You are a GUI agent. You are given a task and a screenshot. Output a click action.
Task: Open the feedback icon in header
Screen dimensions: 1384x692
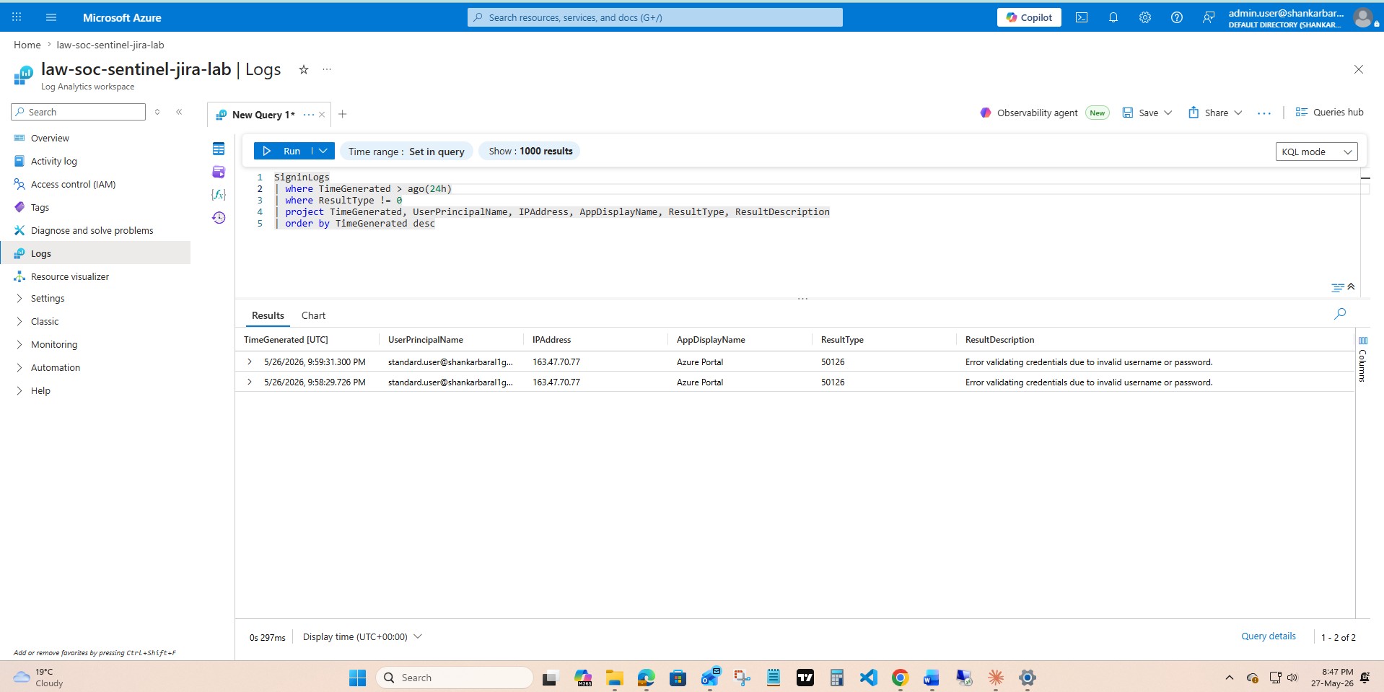coord(1208,17)
